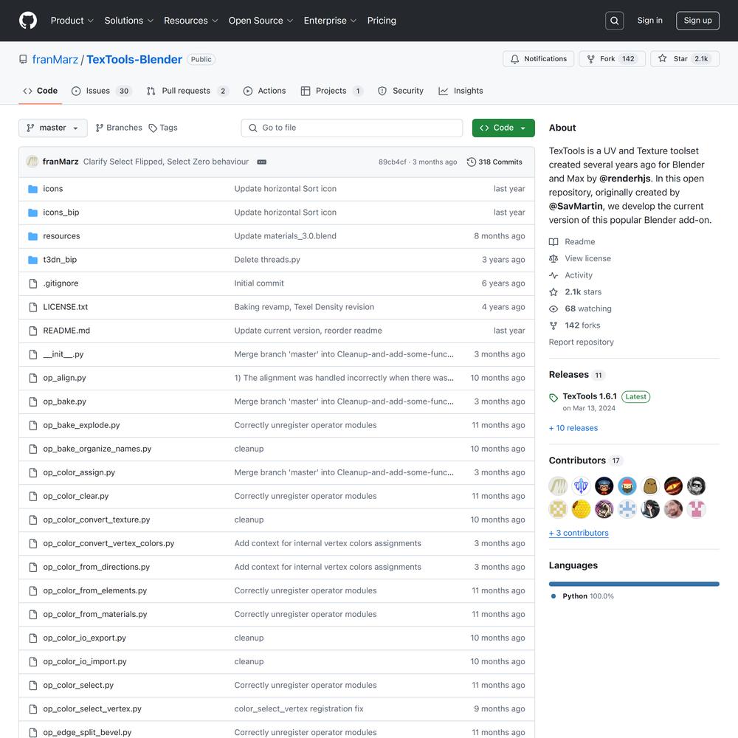Open the resources folder
738x738 pixels.
point(62,236)
